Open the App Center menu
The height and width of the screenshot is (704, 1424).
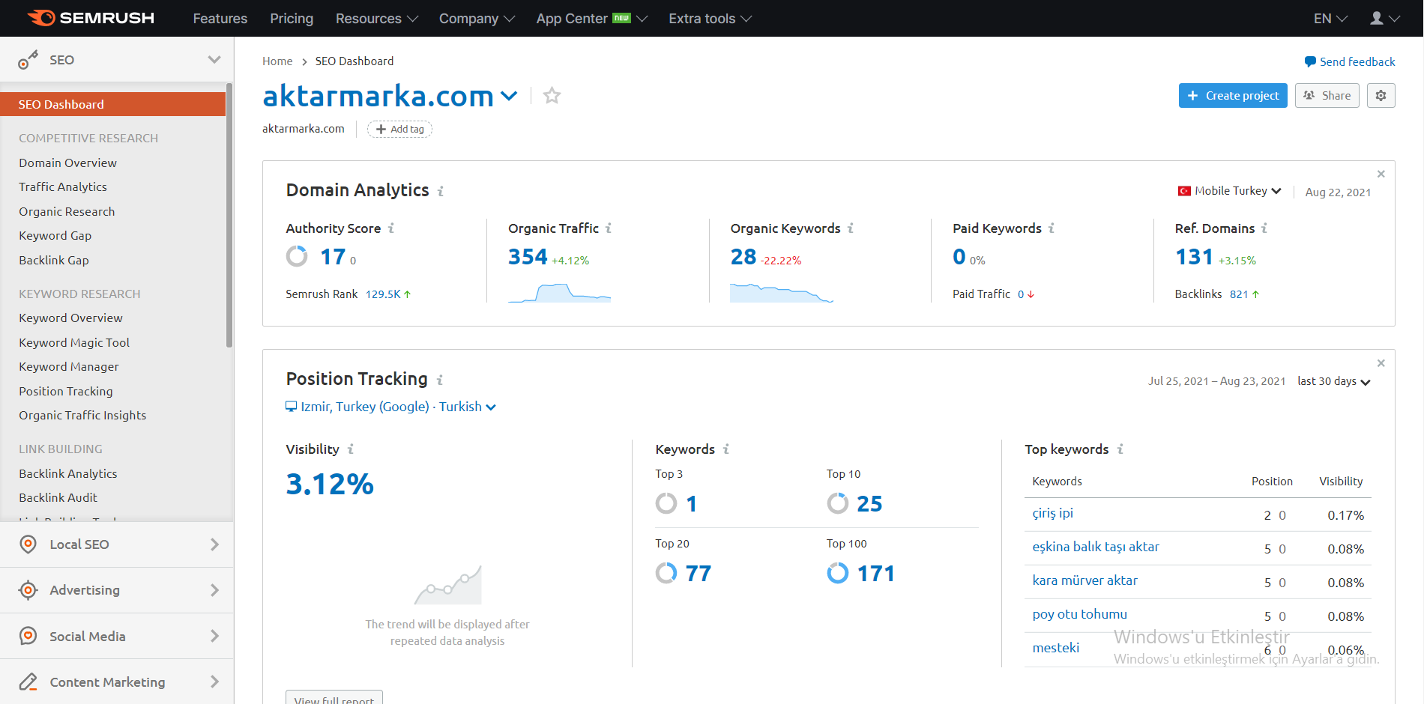tap(591, 18)
